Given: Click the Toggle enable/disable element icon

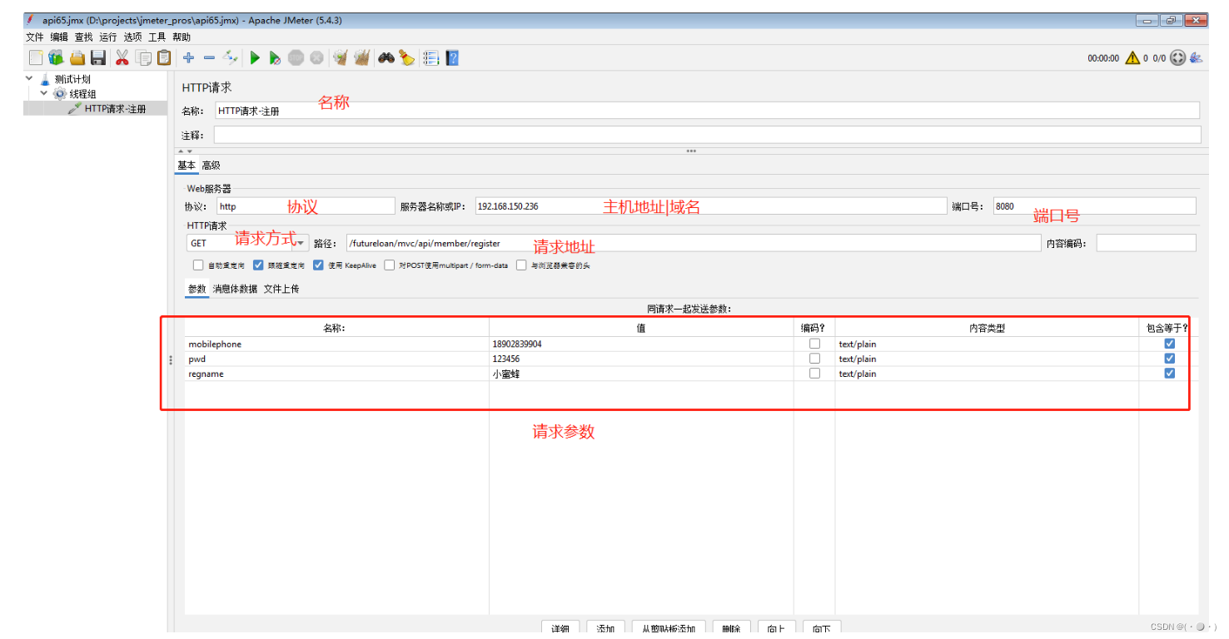Looking at the screenshot, I should point(230,57).
